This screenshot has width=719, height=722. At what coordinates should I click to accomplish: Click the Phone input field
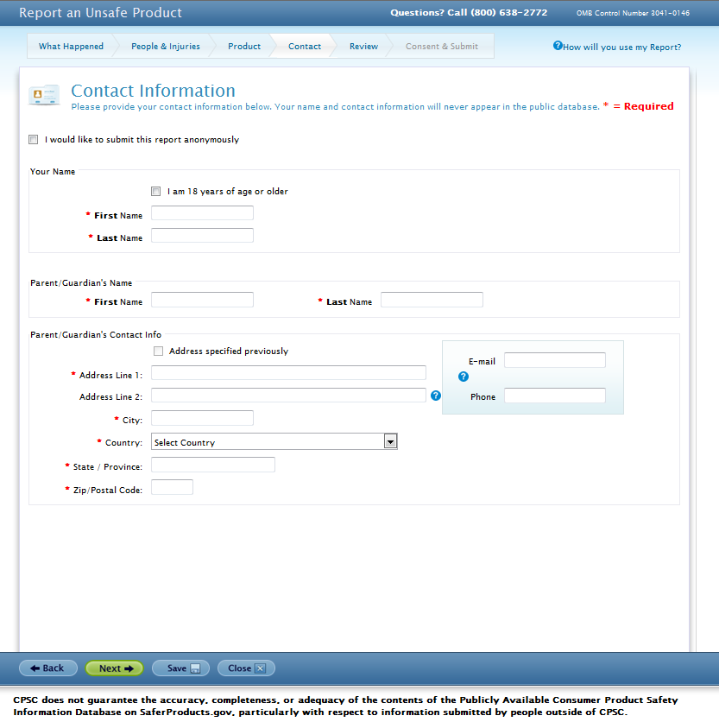(x=555, y=396)
